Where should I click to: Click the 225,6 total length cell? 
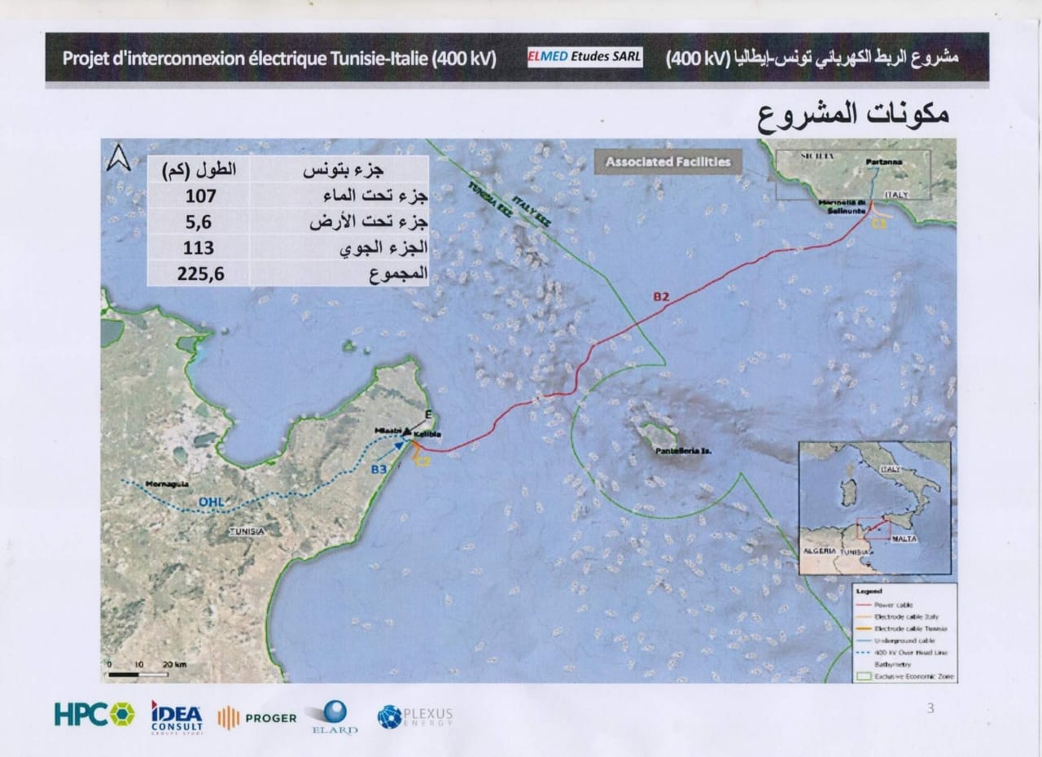(x=200, y=273)
